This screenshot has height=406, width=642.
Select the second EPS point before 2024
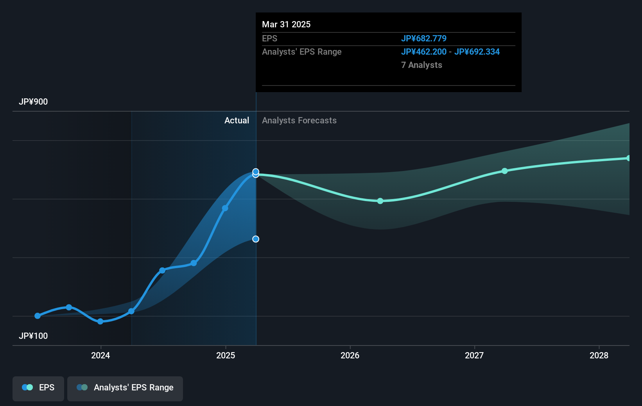point(69,307)
